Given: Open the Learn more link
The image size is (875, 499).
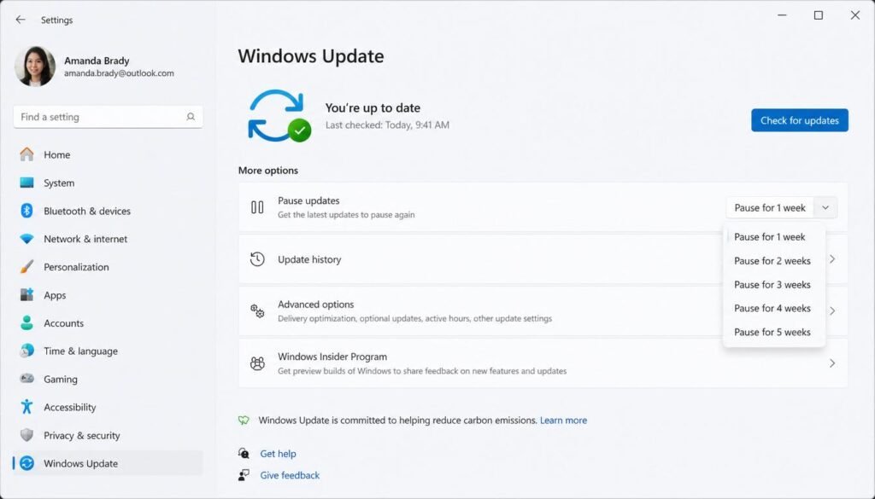Looking at the screenshot, I should tap(563, 420).
